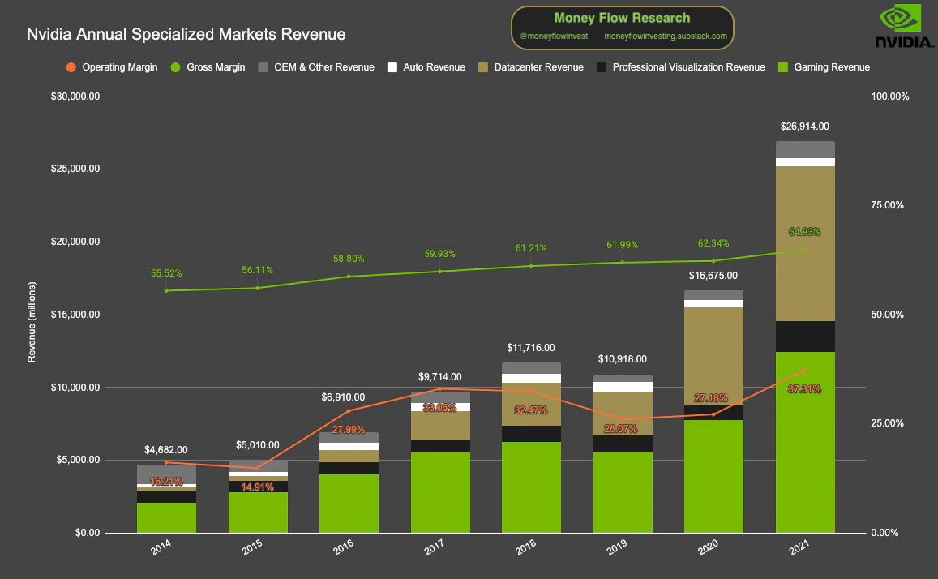
Task: Click the $26,914.00 total label
Action: [x=804, y=127]
